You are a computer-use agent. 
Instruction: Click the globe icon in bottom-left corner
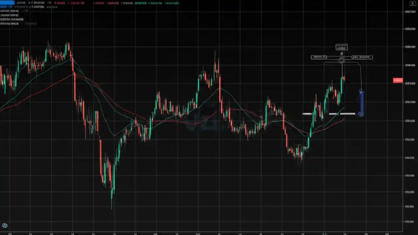(5, 225)
